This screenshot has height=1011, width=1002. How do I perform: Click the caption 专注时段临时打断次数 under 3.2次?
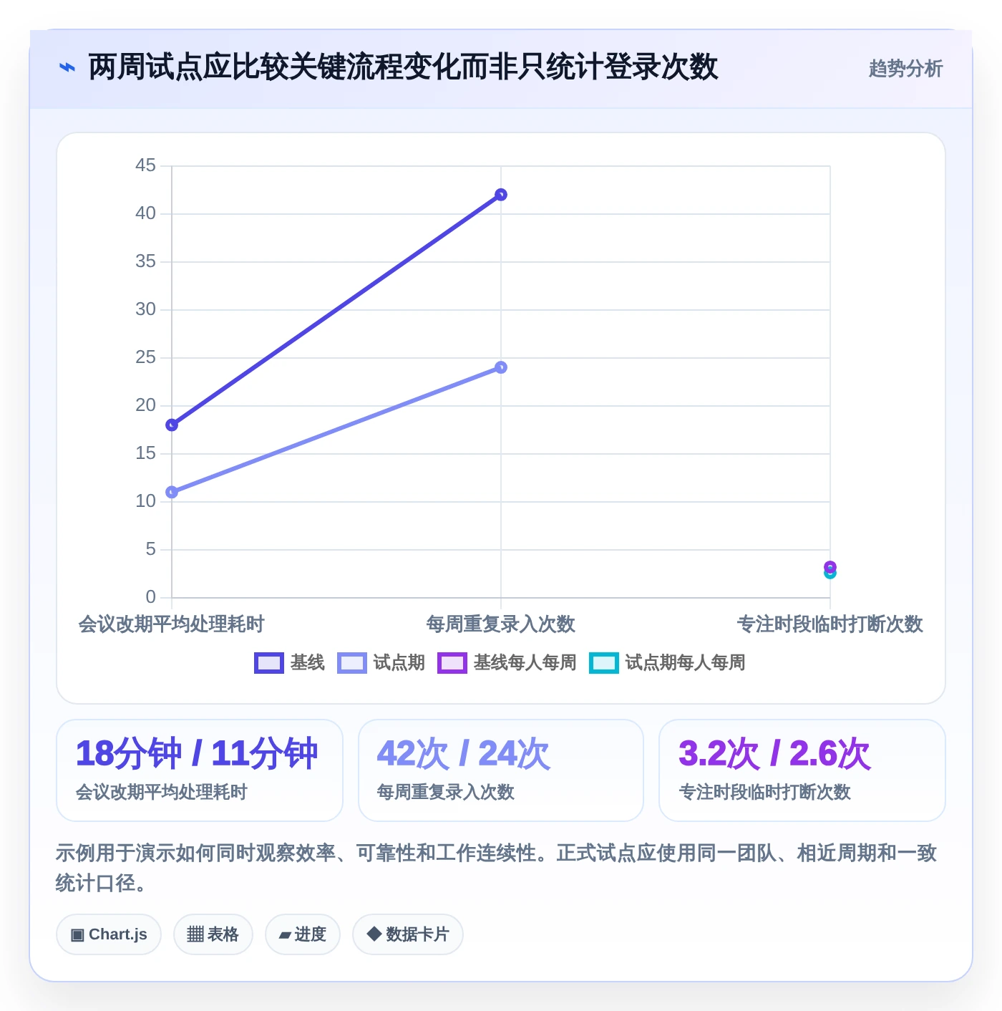tap(764, 792)
